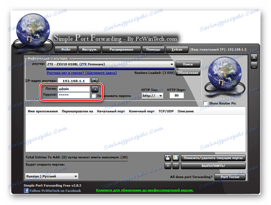This screenshot has height=205, width=271.
Task: Click the minus button to remove entry
Action: point(176,166)
